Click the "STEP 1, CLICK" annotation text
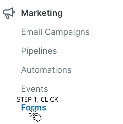 38,100
